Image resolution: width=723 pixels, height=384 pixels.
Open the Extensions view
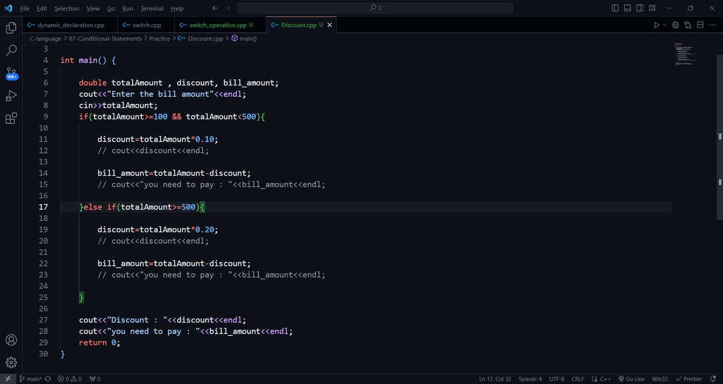[x=11, y=119]
